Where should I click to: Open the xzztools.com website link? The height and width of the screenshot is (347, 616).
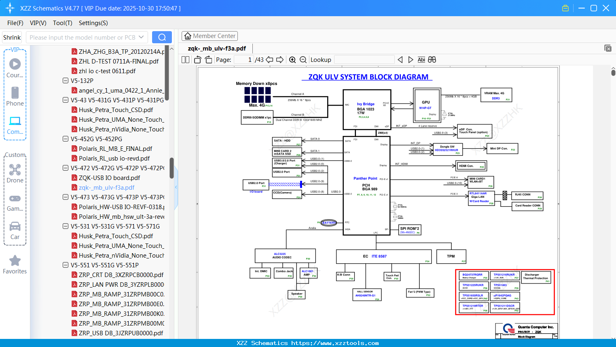[x=335, y=343]
